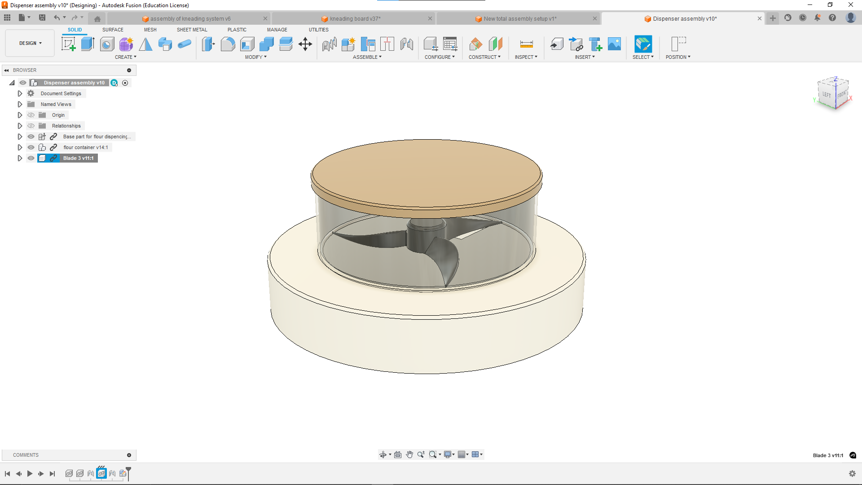The width and height of the screenshot is (862, 485).
Task: Open the MODIFY menu dropdown
Action: coord(255,57)
